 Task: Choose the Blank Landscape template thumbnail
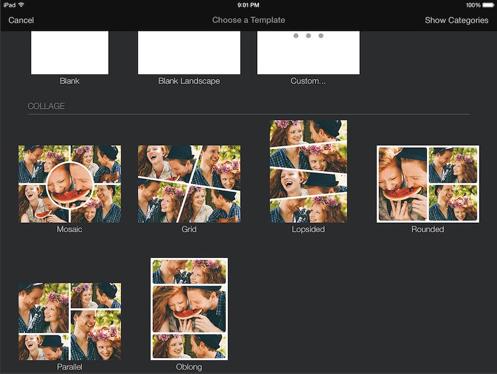[189, 53]
